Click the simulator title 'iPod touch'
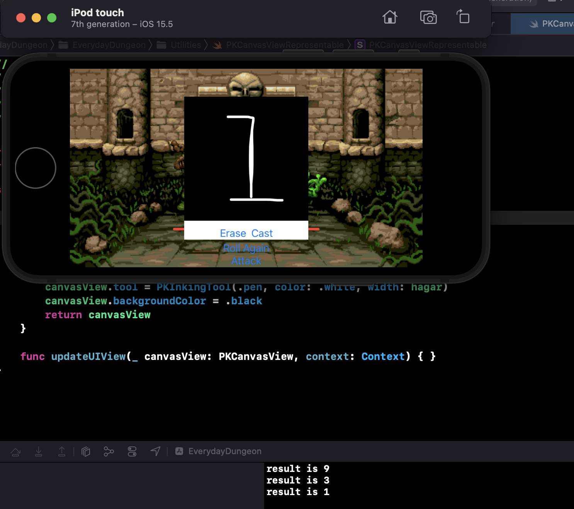This screenshot has width=574, height=509. coord(97,13)
